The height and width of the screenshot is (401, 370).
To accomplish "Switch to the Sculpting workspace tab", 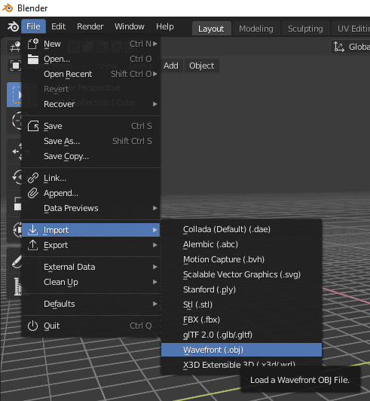I will point(305,29).
